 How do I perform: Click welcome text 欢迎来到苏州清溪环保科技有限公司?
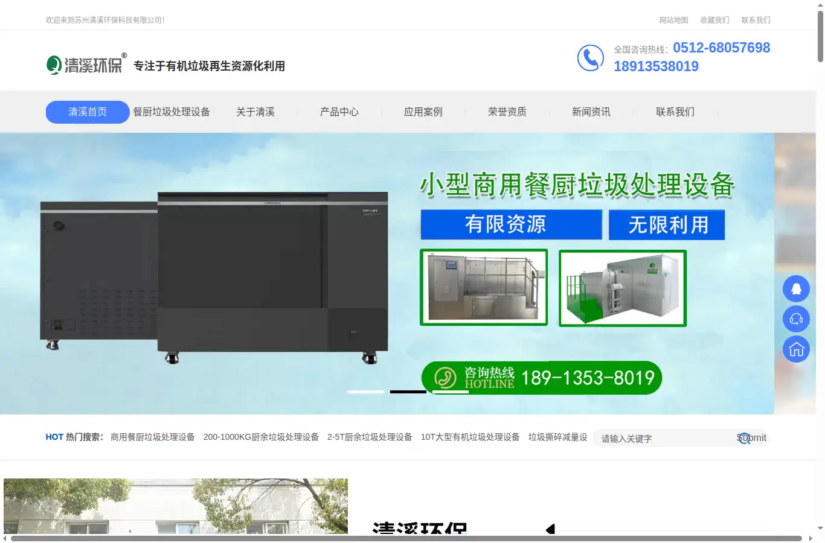(x=105, y=20)
